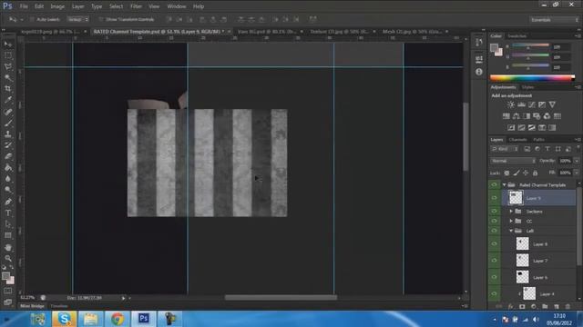
Task: Select the Paint Bucket tool
Action: coord(8,167)
